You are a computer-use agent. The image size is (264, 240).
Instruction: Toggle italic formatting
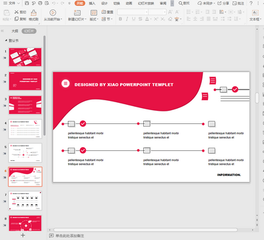(x=127, y=19)
